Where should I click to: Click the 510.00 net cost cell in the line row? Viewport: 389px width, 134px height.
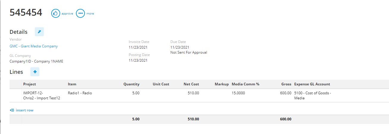click(193, 93)
